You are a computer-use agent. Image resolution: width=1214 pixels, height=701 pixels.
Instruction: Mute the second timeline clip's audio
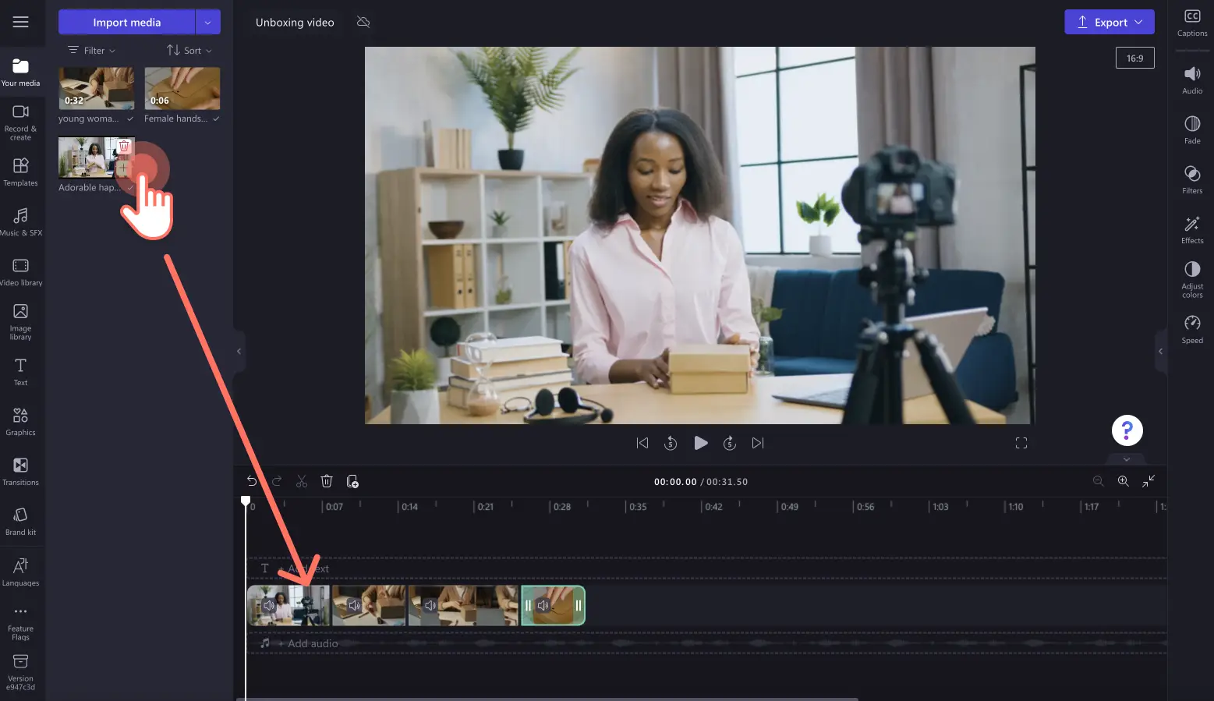click(x=354, y=605)
